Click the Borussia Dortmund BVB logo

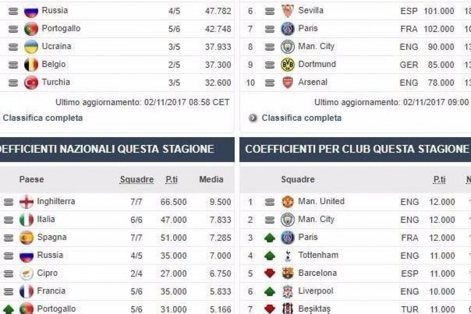287,64
